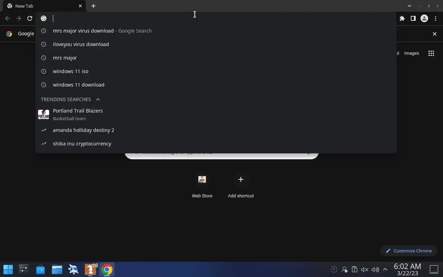443x277 pixels.
Task: Open the clock showing 6:02 AM
Action: click(x=407, y=269)
